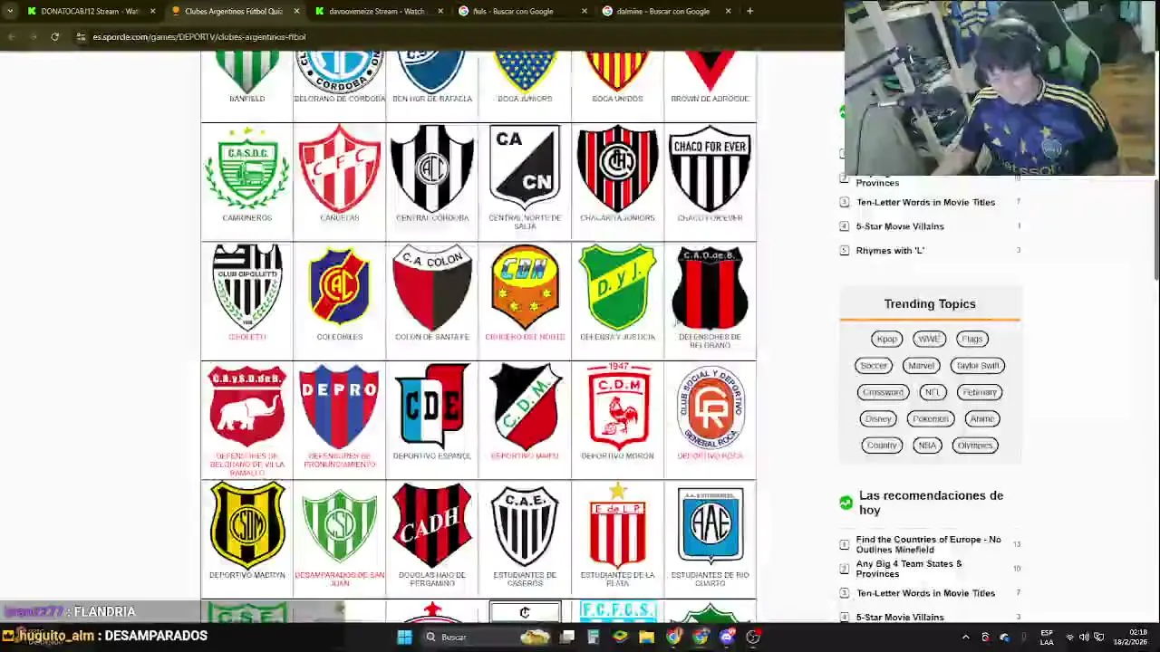Click the Chacarita Juniors crest
The width and height of the screenshot is (1160, 652).
tap(617, 169)
